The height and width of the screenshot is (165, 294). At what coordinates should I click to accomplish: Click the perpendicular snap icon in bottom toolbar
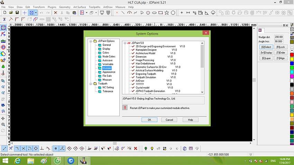tap(42, 148)
